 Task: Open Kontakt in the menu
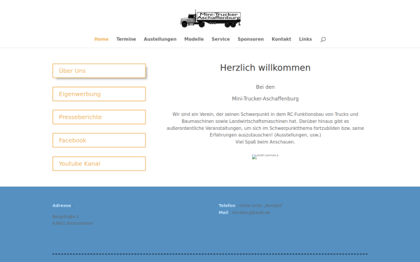click(281, 39)
